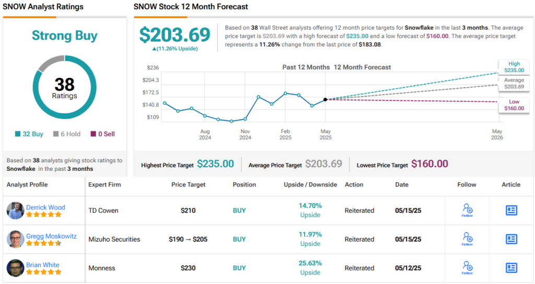Click the SNOW Analyst Ratings heading

[x=43, y=6]
